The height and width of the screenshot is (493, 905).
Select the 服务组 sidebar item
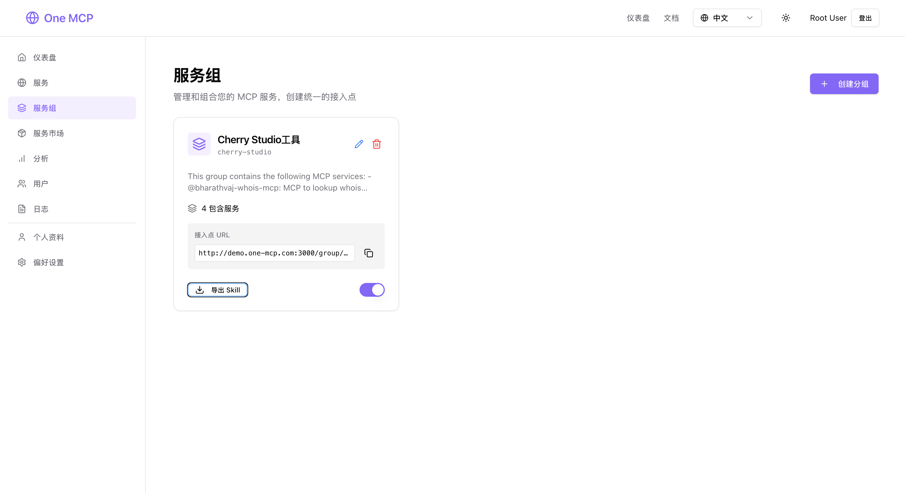(72, 108)
